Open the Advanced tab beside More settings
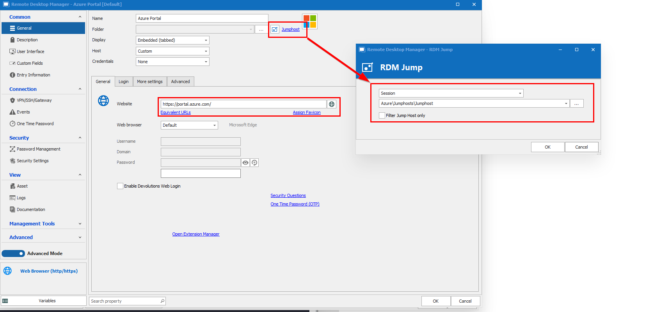645x312 pixels. point(180,82)
